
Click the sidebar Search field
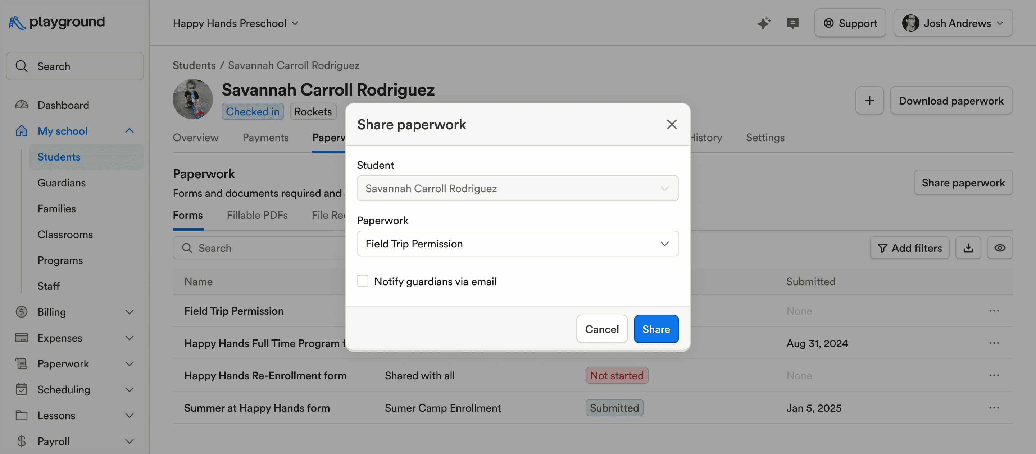pyautogui.click(x=75, y=66)
